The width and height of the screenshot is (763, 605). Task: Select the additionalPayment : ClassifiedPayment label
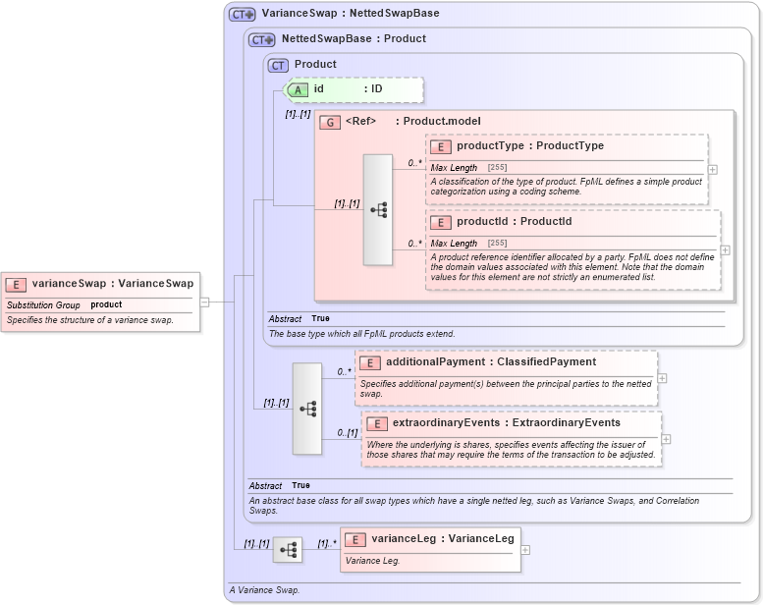[x=491, y=361]
